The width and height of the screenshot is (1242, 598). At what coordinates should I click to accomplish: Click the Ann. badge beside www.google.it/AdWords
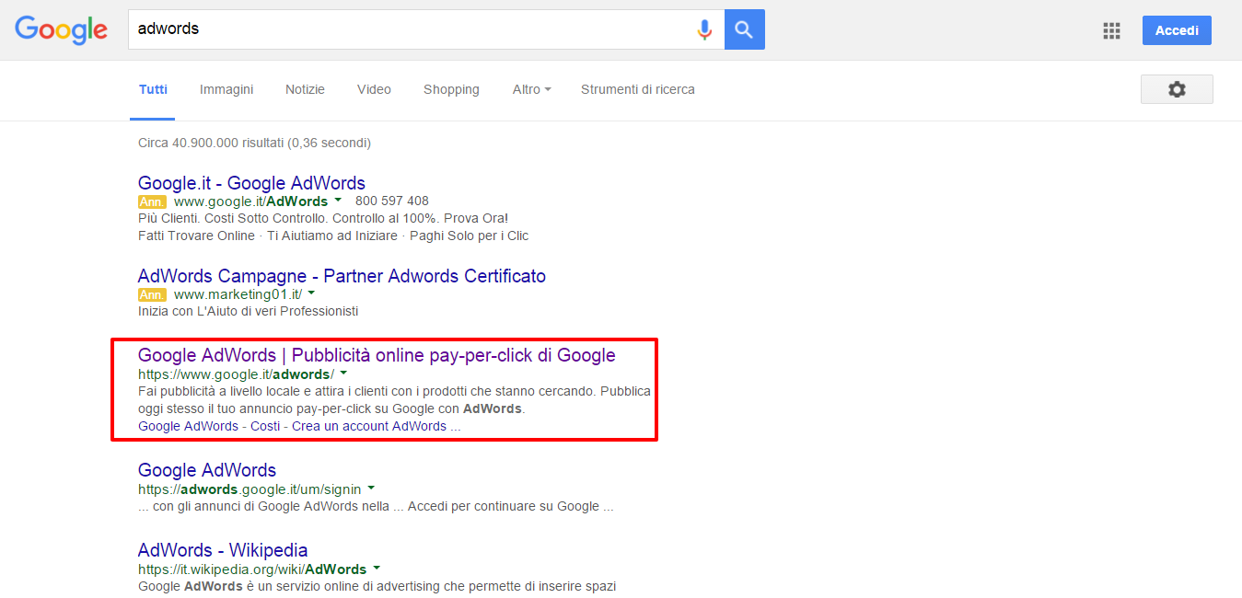point(152,201)
